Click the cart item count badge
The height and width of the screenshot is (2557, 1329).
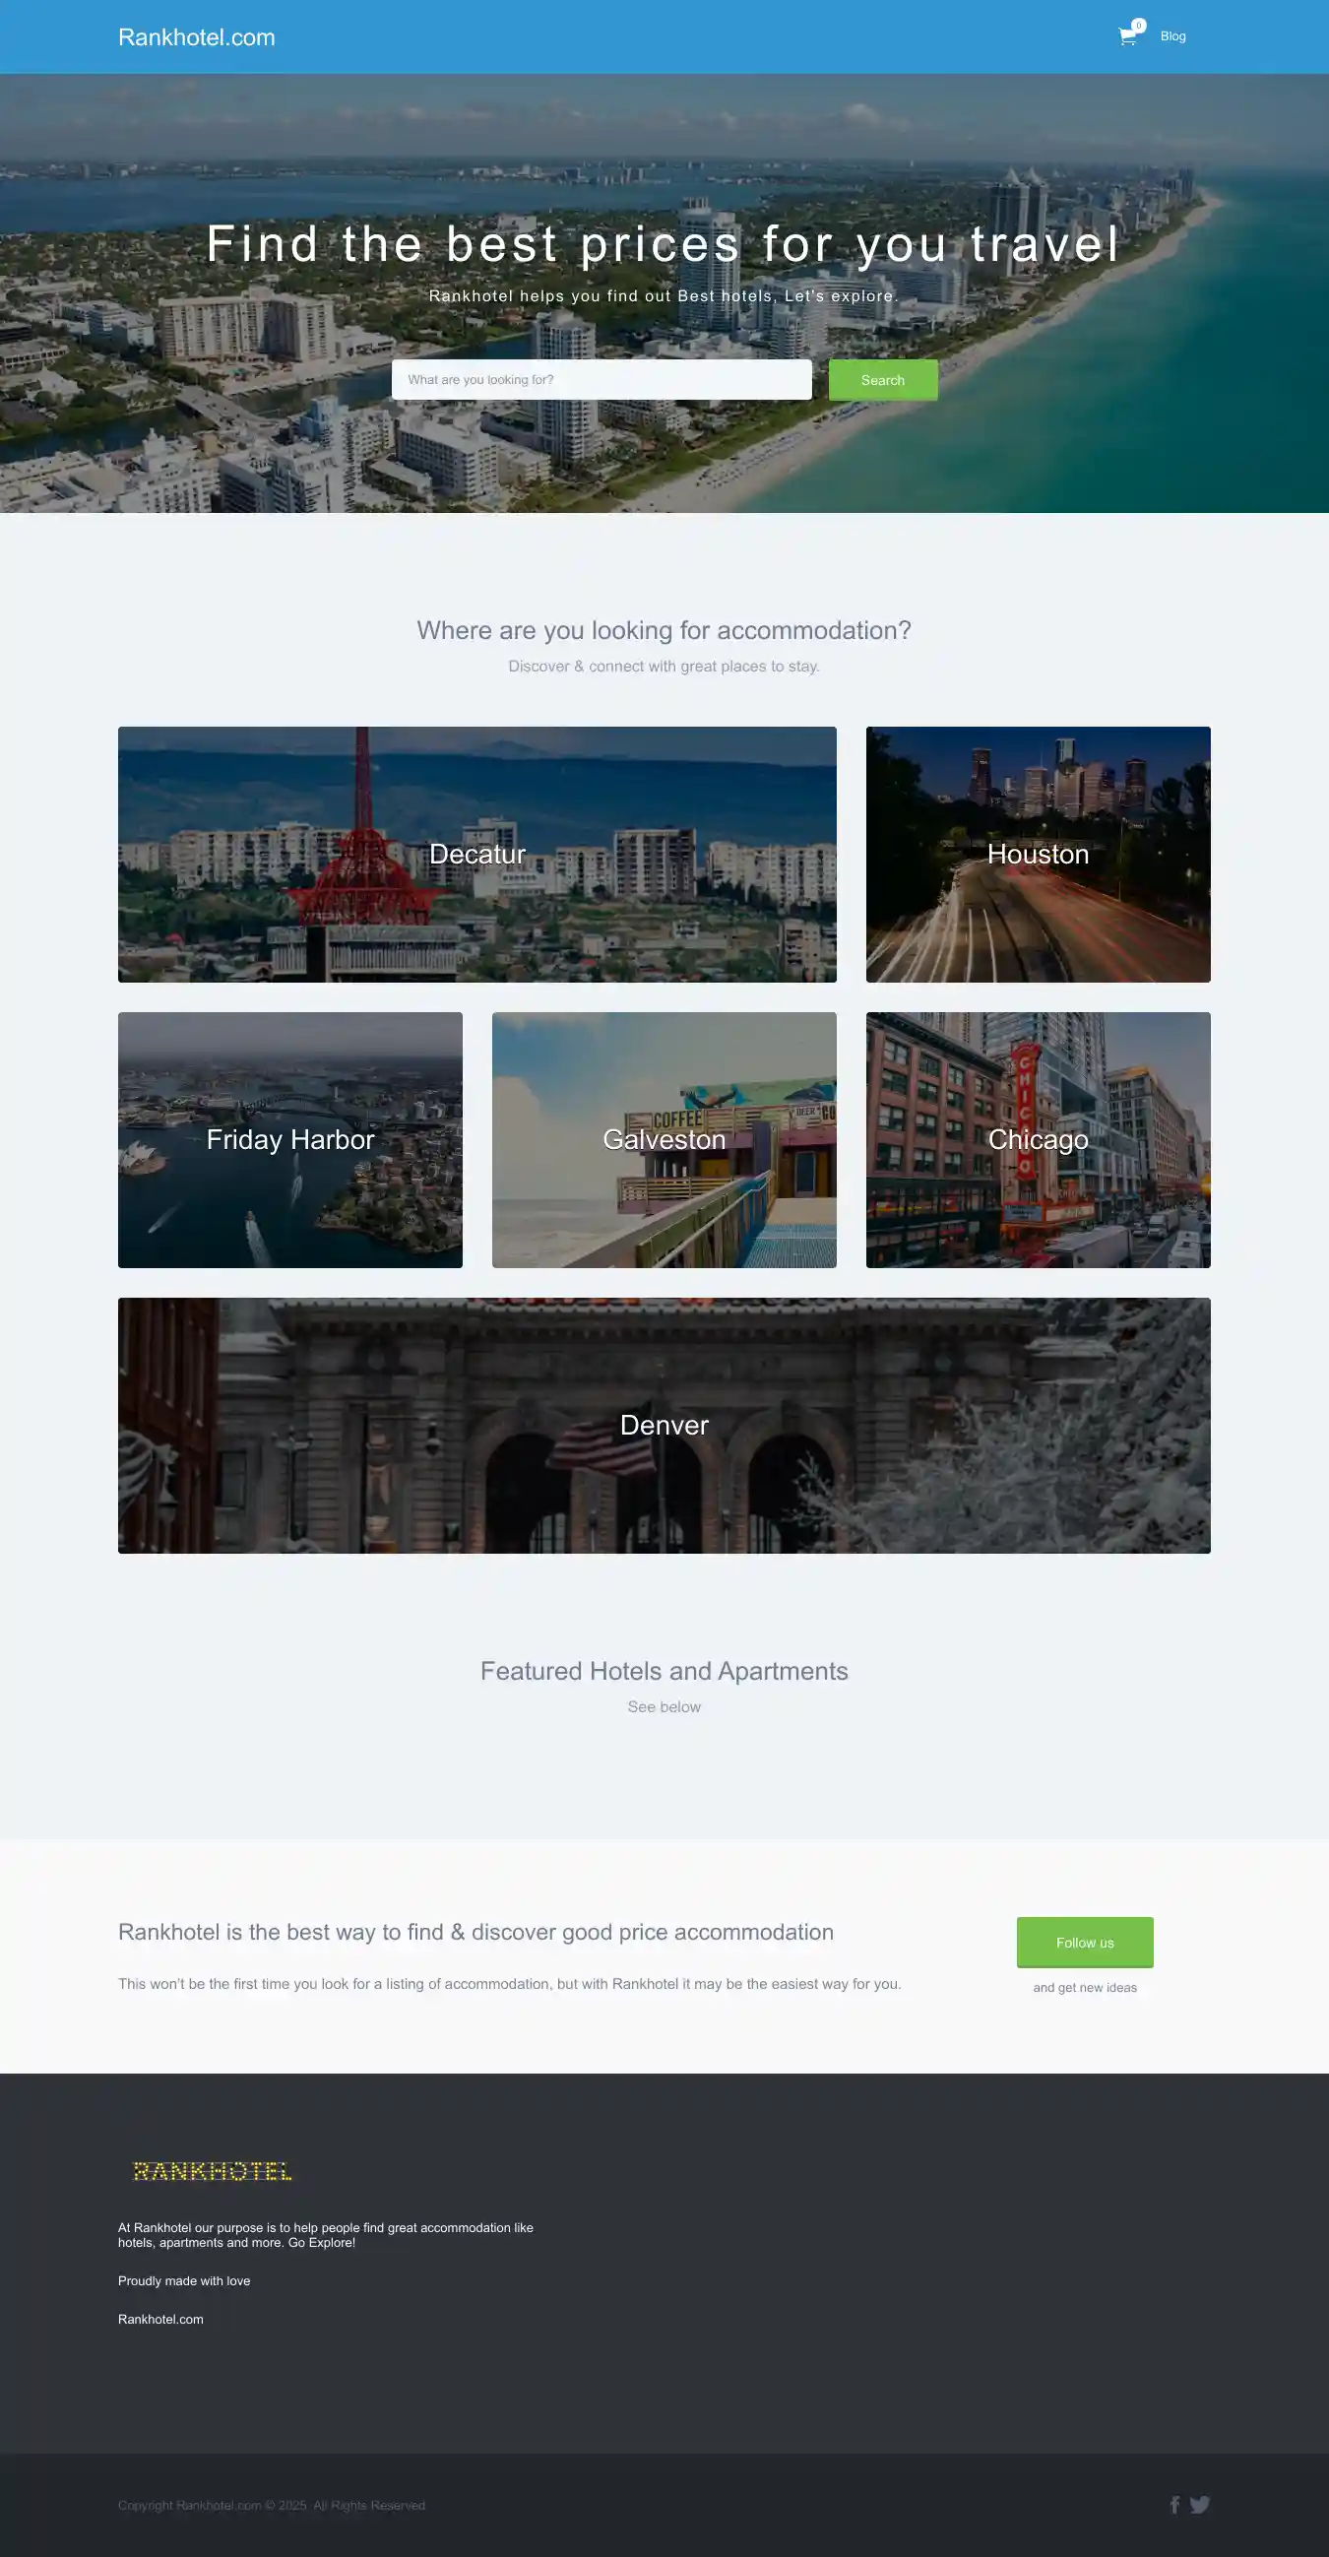tap(1138, 26)
